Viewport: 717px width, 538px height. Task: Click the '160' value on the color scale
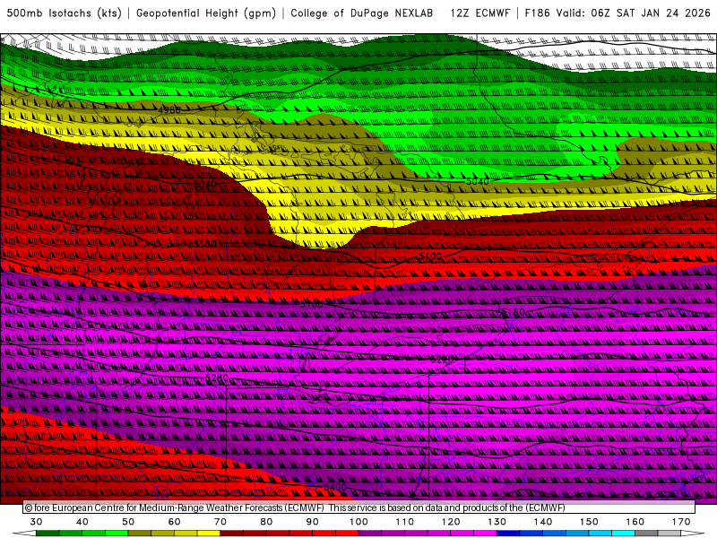[x=635, y=522]
